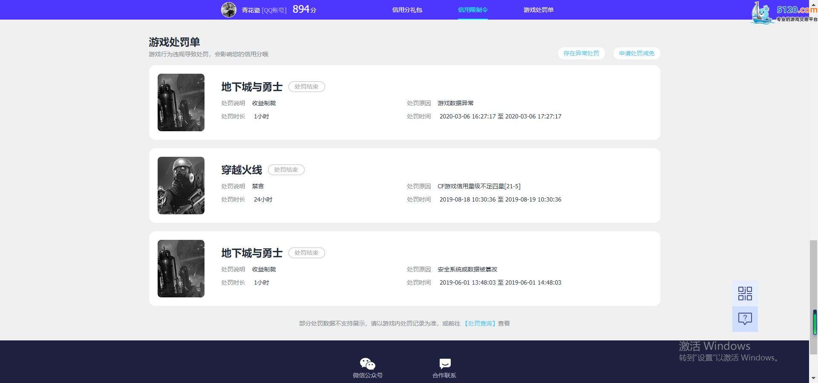This screenshot has width=818, height=383.
Task: Click the 游戏处罚单 section heading
Action: point(174,42)
